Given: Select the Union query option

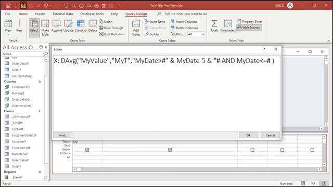Looking at the screenshot, I should point(106,22).
